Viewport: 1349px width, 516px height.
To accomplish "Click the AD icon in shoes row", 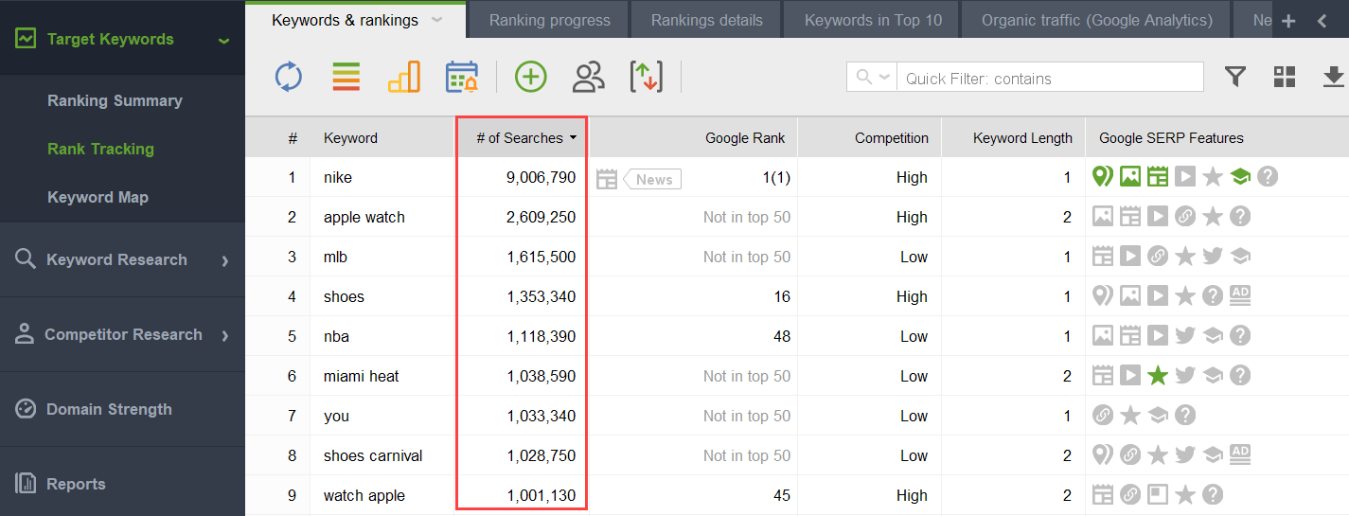I will (x=1240, y=295).
